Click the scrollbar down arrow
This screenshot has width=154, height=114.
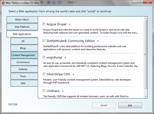point(146,97)
